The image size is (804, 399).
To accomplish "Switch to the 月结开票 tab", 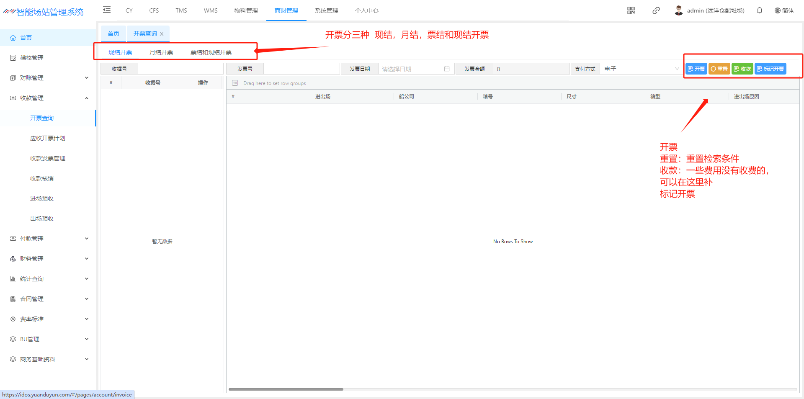I will [161, 52].
